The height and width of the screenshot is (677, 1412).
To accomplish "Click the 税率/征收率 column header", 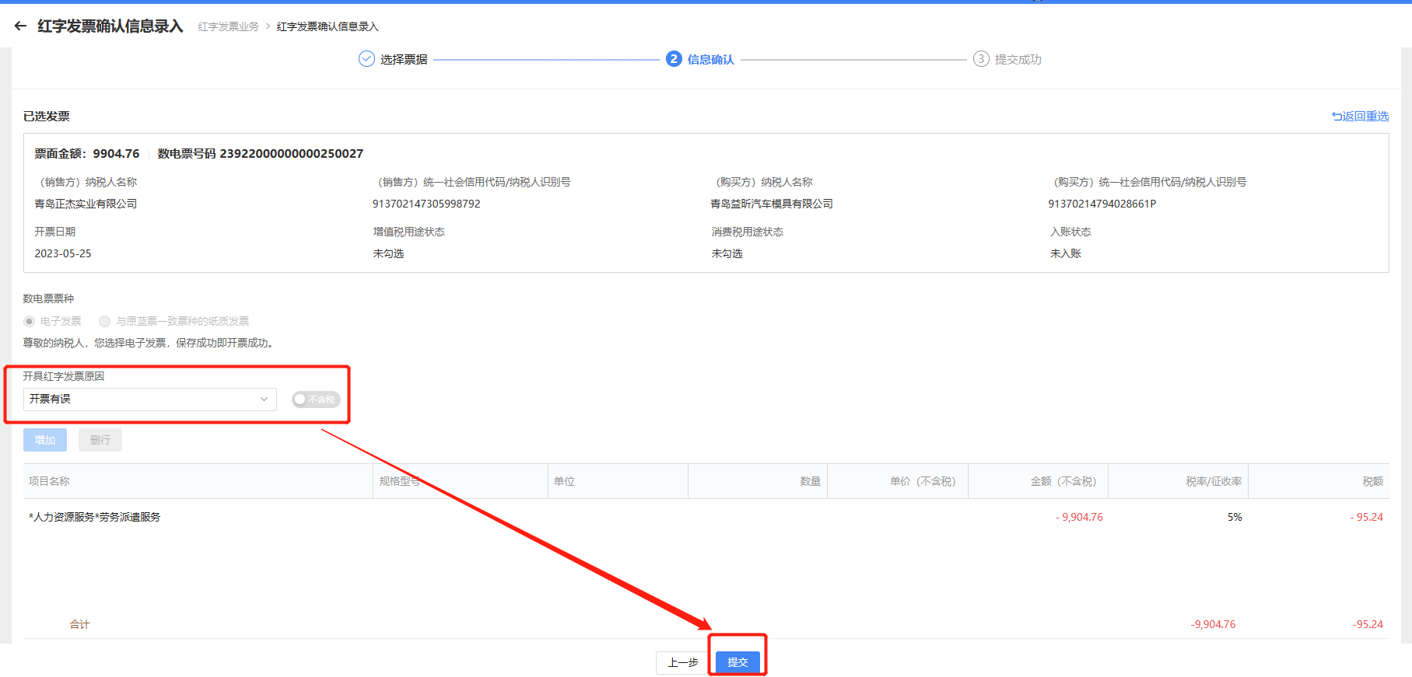I will pos(1213,481).
